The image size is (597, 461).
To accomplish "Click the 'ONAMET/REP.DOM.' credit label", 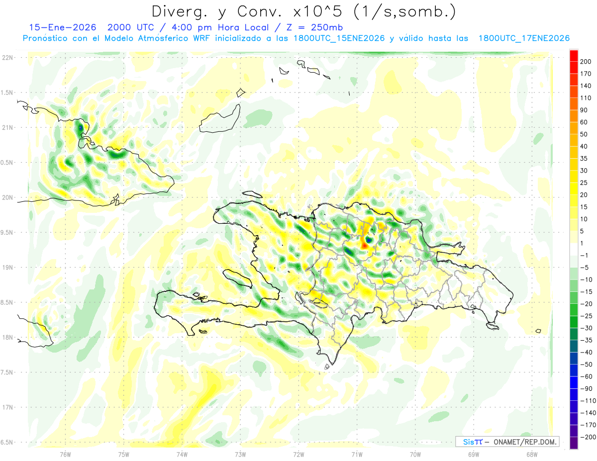I will pyautogui.click(x=524, y=442).
